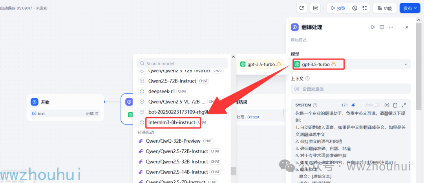
Task: Open the gpt-3.5-turbo model selector in the panel
Action: click(x=351, y=64)
